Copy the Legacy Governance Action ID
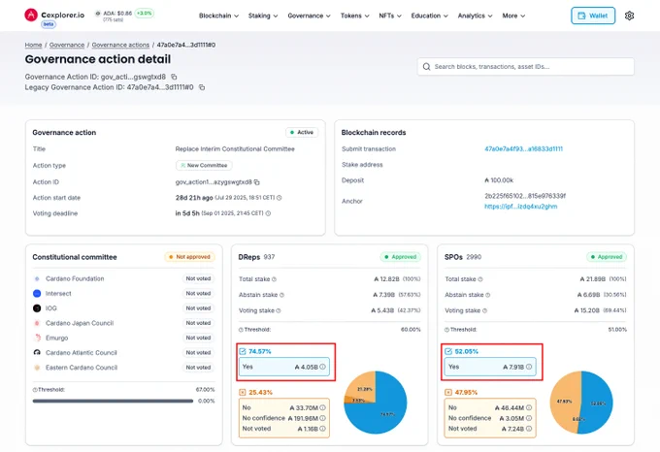 (x=202, y=87)
